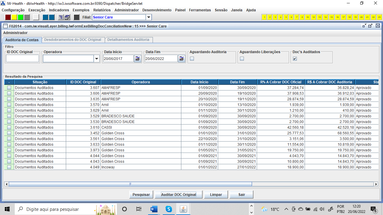Sort by the Operadora column header
The height and width of the screenshot is (215, 383).
pos(141,82)
